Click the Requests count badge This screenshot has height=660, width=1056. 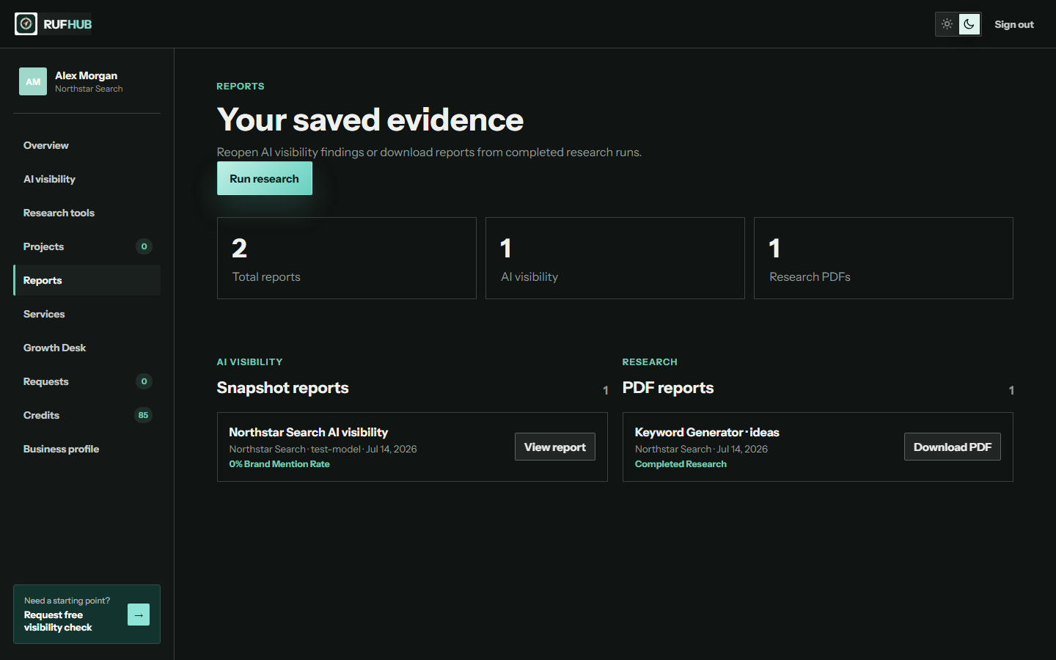pyautogui.click(x=144, y=381)
